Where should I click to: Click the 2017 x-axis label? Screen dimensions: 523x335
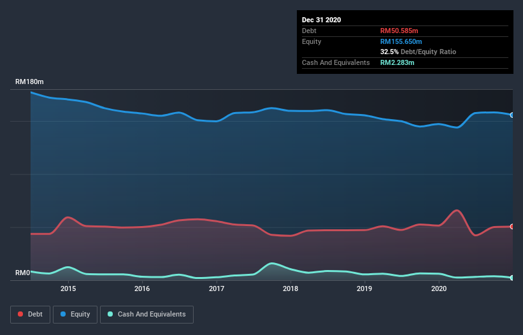tap(217, 289)
